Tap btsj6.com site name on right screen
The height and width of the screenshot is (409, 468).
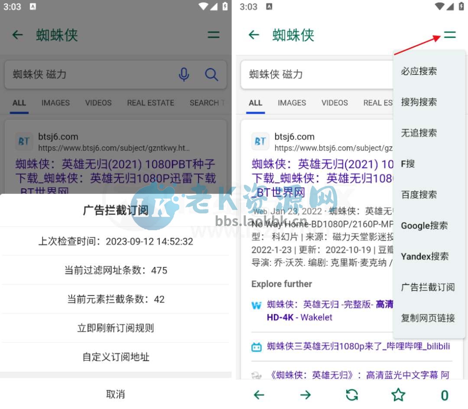point(294,137)
